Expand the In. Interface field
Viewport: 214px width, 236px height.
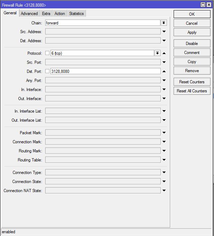click(164, 90)
